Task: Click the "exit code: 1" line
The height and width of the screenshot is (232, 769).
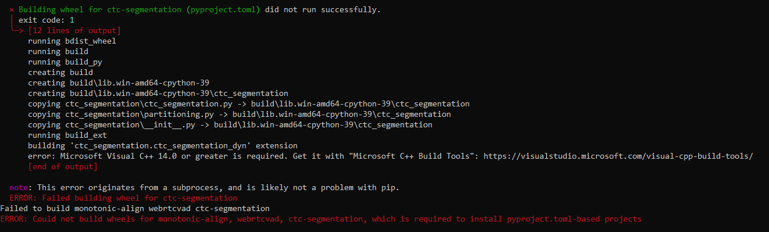Action: tap(47, 20)
